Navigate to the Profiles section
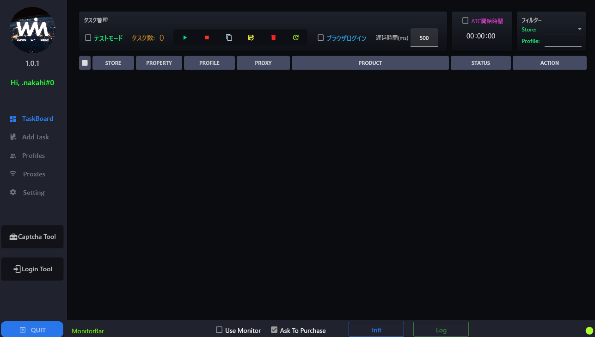595x337 pixels. coord(32,155)
